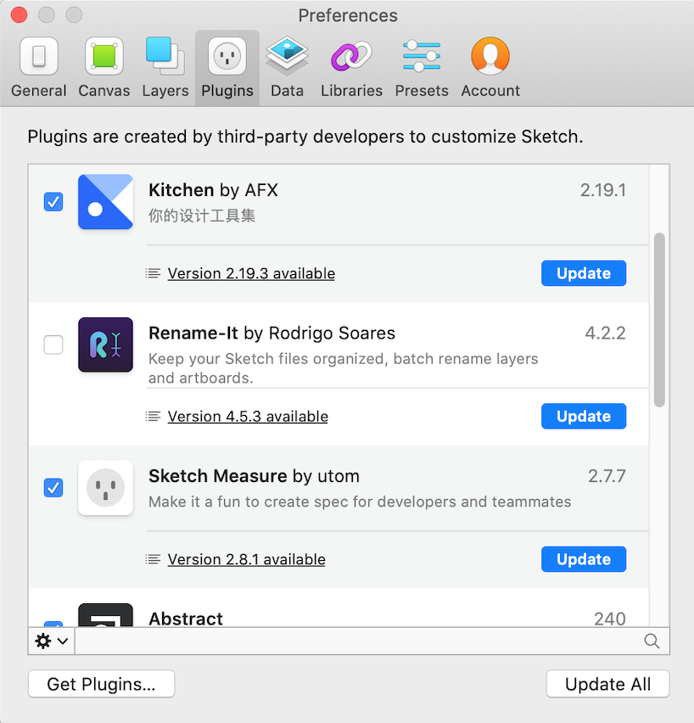Select the Plugins tab

[x=227, y=68]
